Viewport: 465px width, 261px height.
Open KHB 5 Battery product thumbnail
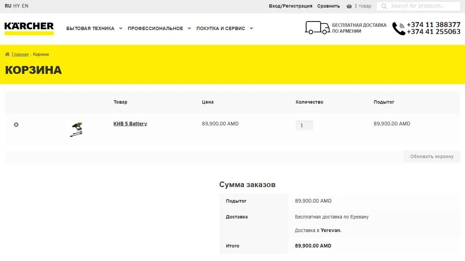pyautogui.click(x=77, y=129)
